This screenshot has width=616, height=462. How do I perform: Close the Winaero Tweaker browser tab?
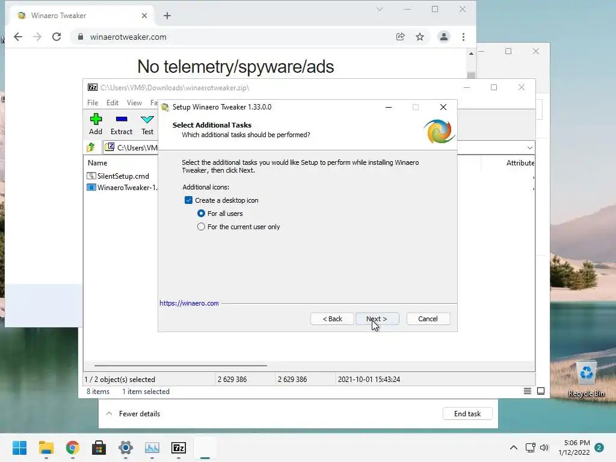coord(144,15)
